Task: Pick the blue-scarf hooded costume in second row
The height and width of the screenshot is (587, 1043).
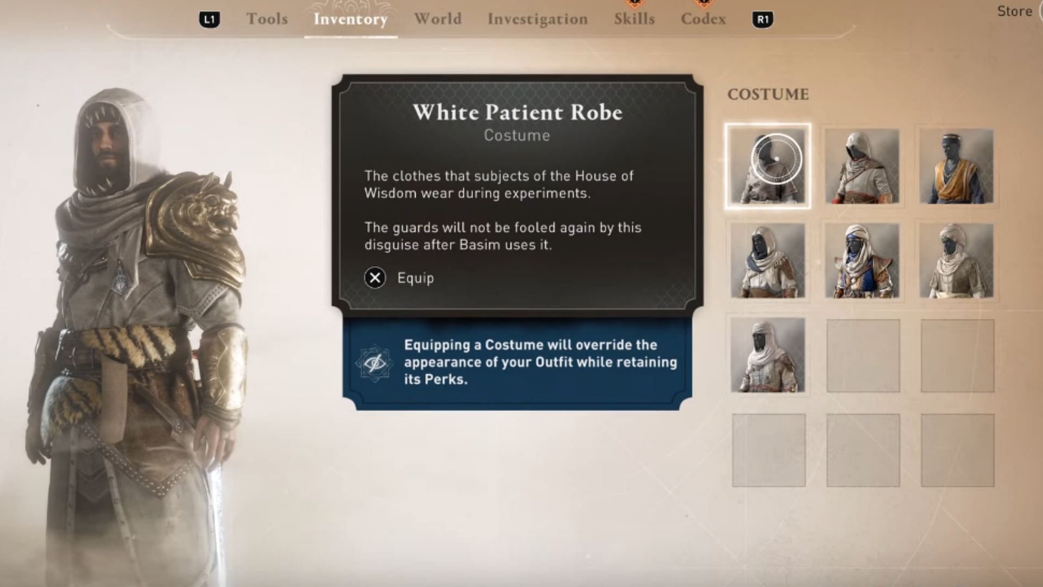Action: pos(768,261)
